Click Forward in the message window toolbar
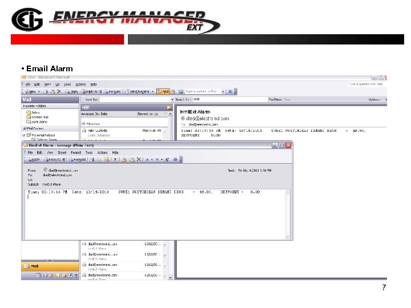Viewport: 411px width, 308px height. click(77, 160)
